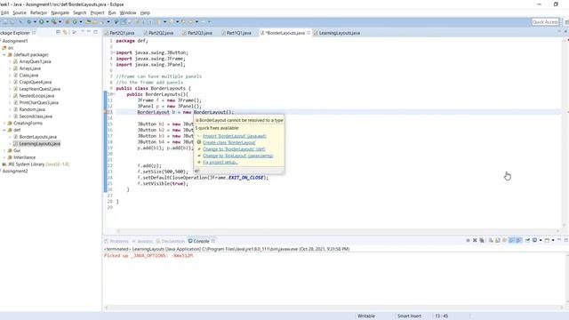569x320 pixels.
Task: Expand the Gui package
Action: click(4, 150)
